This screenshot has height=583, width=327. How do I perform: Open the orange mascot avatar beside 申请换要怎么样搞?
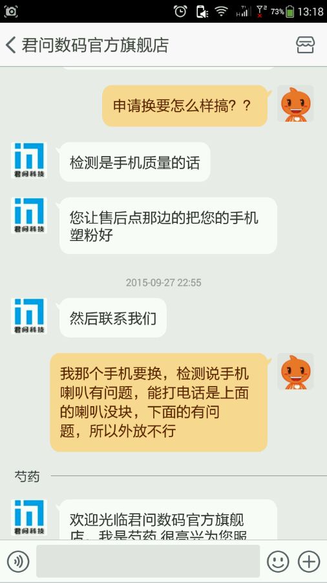(x=295, y=104)
